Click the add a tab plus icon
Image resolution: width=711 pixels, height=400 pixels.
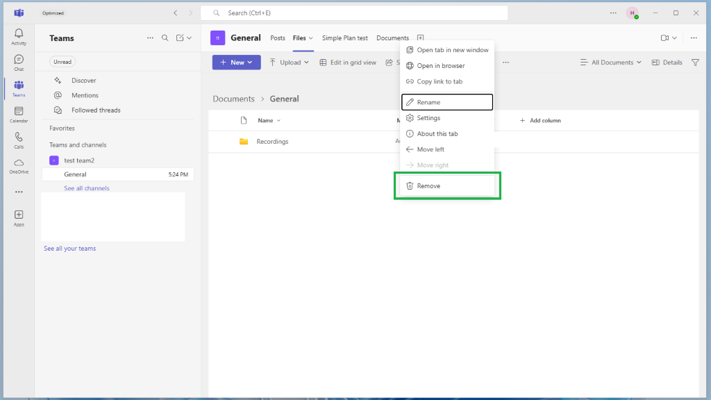(420, 38)
